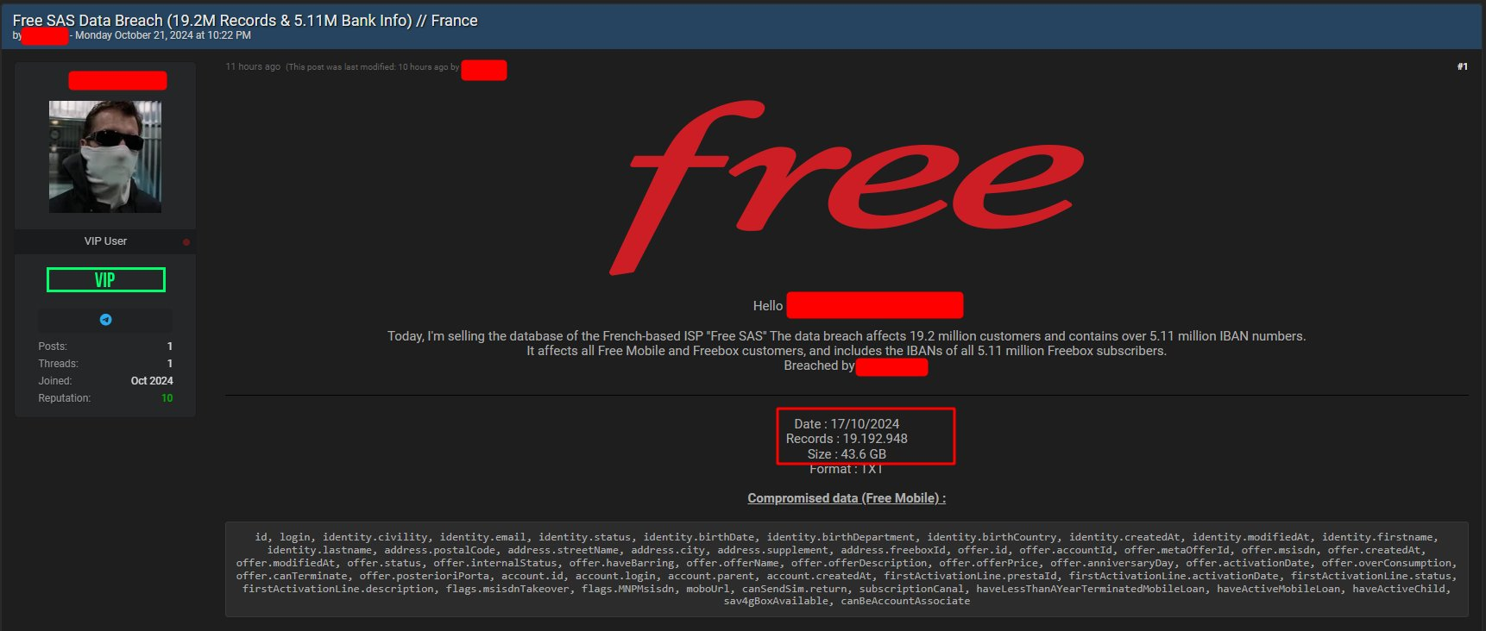This screenshot has width=1486, height=631.
Task: Click the green VIP badge
Action: point(105,280)
